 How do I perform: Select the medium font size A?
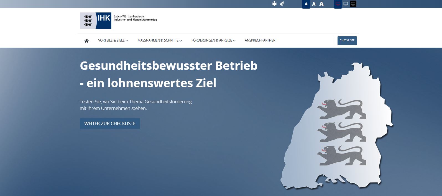tap(314, 4)
